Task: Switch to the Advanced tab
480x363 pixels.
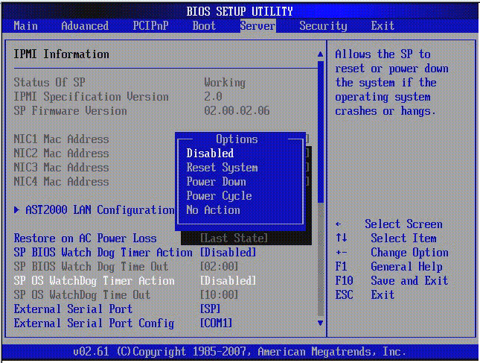Action: [x=85, y=26]
